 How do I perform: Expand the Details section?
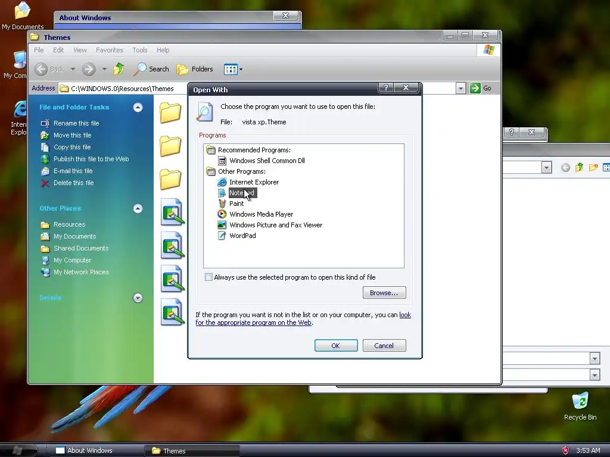pyautogui.click(x=138, y=298)
